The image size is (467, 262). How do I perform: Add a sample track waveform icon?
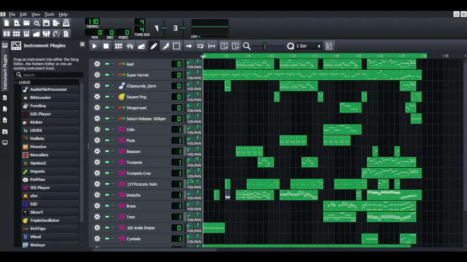pos(130,46)
